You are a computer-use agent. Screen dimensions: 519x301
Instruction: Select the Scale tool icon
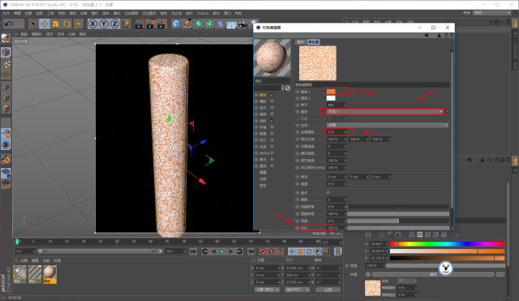[x=56, y=24]
